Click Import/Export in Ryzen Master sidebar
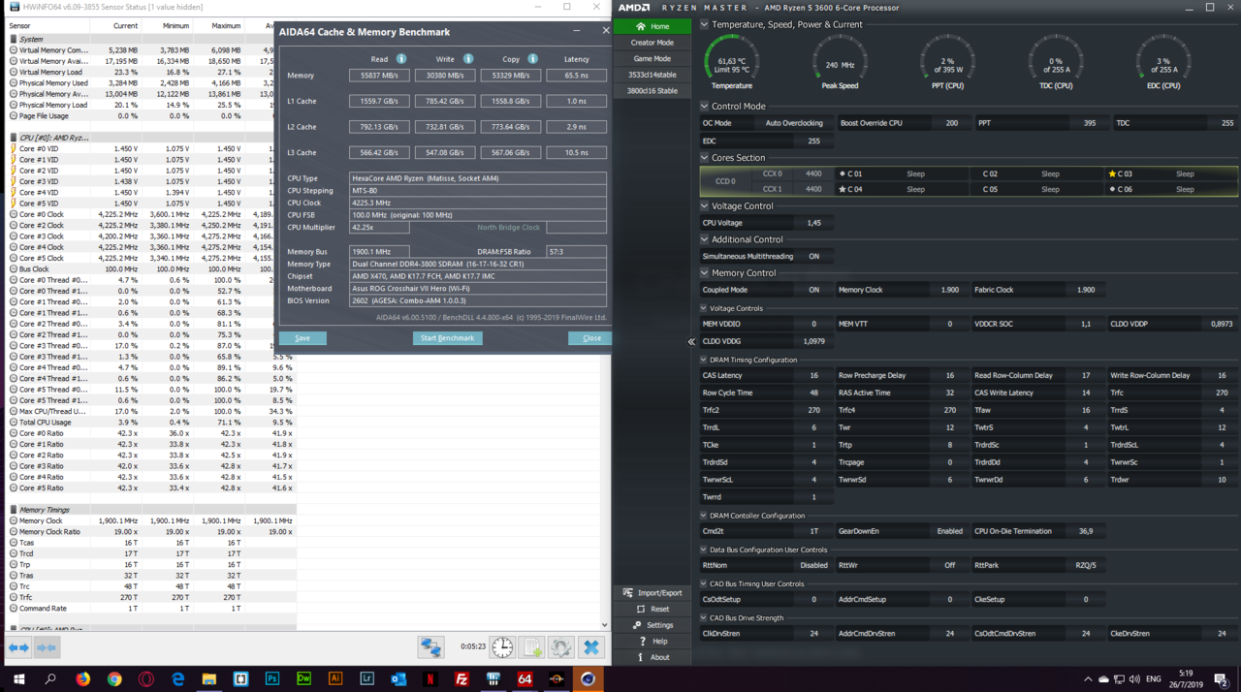1241x692 pixels. pyautogui.click(x=652, y=592)
